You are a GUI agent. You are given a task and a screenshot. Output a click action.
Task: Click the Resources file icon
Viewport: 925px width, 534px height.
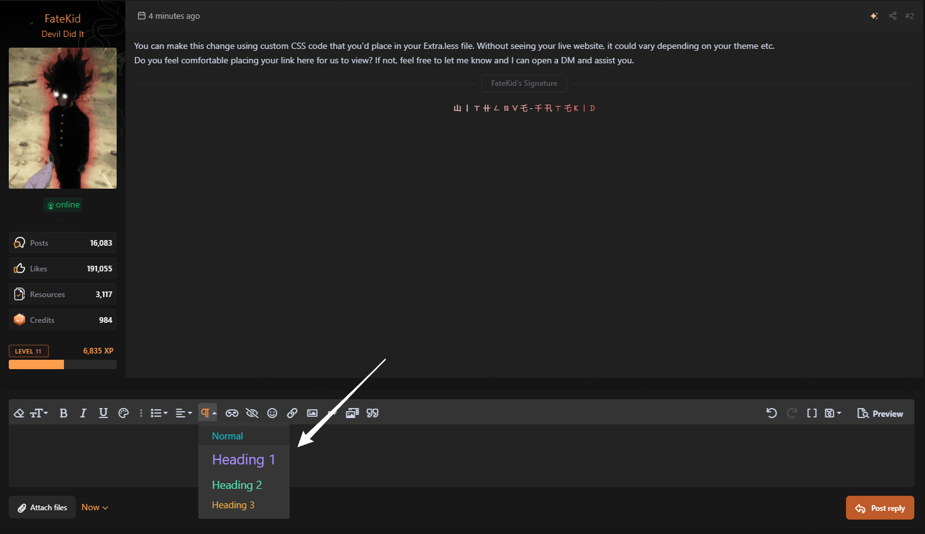click(x=19, y=294)
